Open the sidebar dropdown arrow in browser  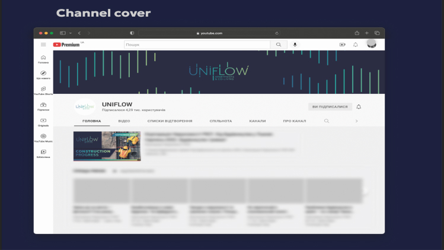coord(71,33)
